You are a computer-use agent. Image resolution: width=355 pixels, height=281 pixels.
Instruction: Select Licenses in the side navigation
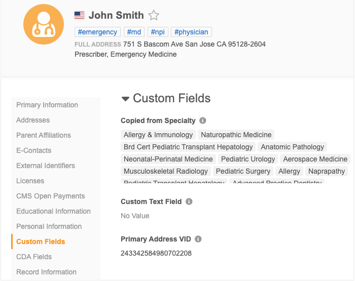pyautogui.click(x=30, y=181)
